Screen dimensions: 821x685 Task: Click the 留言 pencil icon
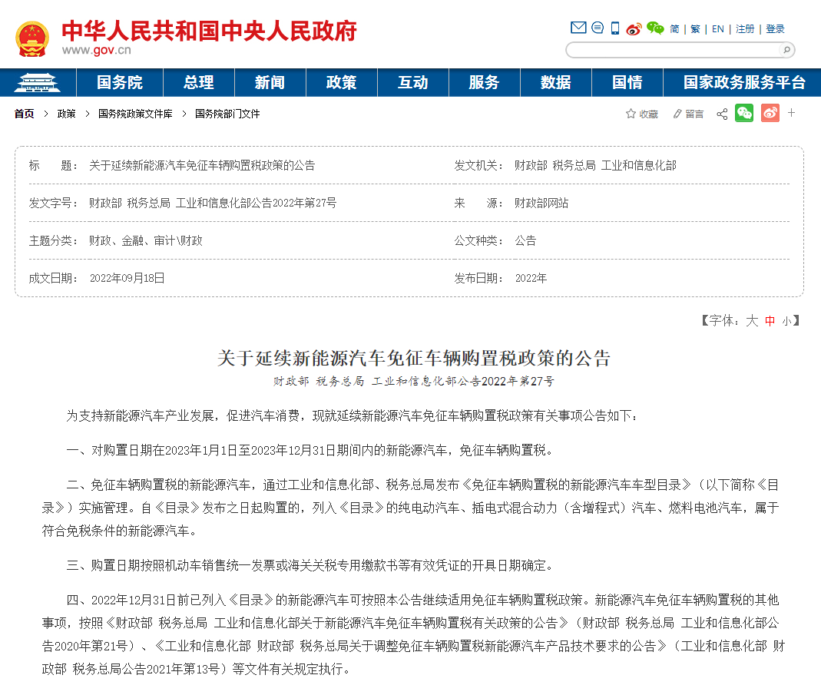pyautogui.click(x=677, y=114)
